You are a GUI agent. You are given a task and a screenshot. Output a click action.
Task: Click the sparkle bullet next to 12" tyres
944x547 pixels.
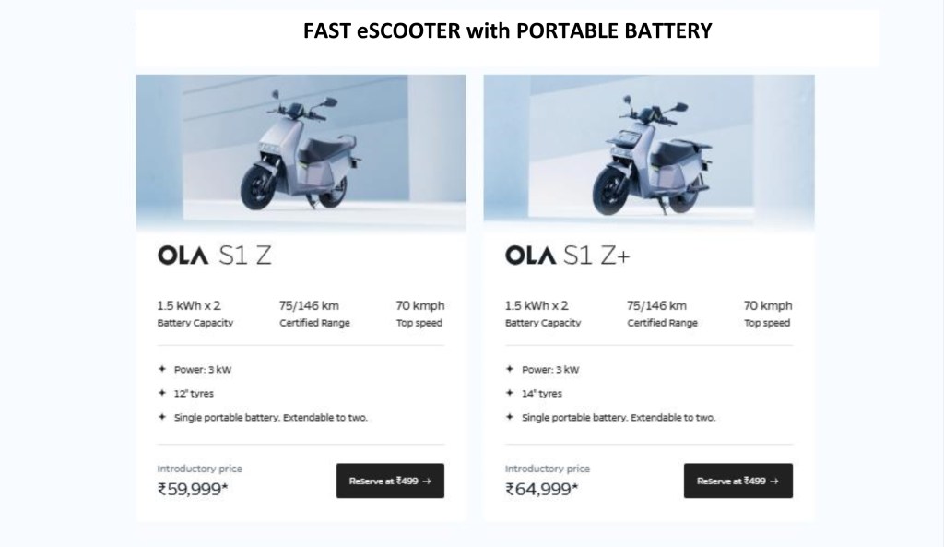pyautogui.click(x=161, y=393)
